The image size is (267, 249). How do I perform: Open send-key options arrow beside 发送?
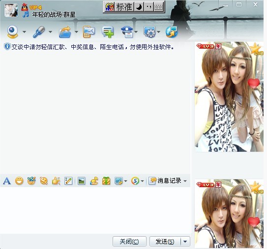coord(185,241)
